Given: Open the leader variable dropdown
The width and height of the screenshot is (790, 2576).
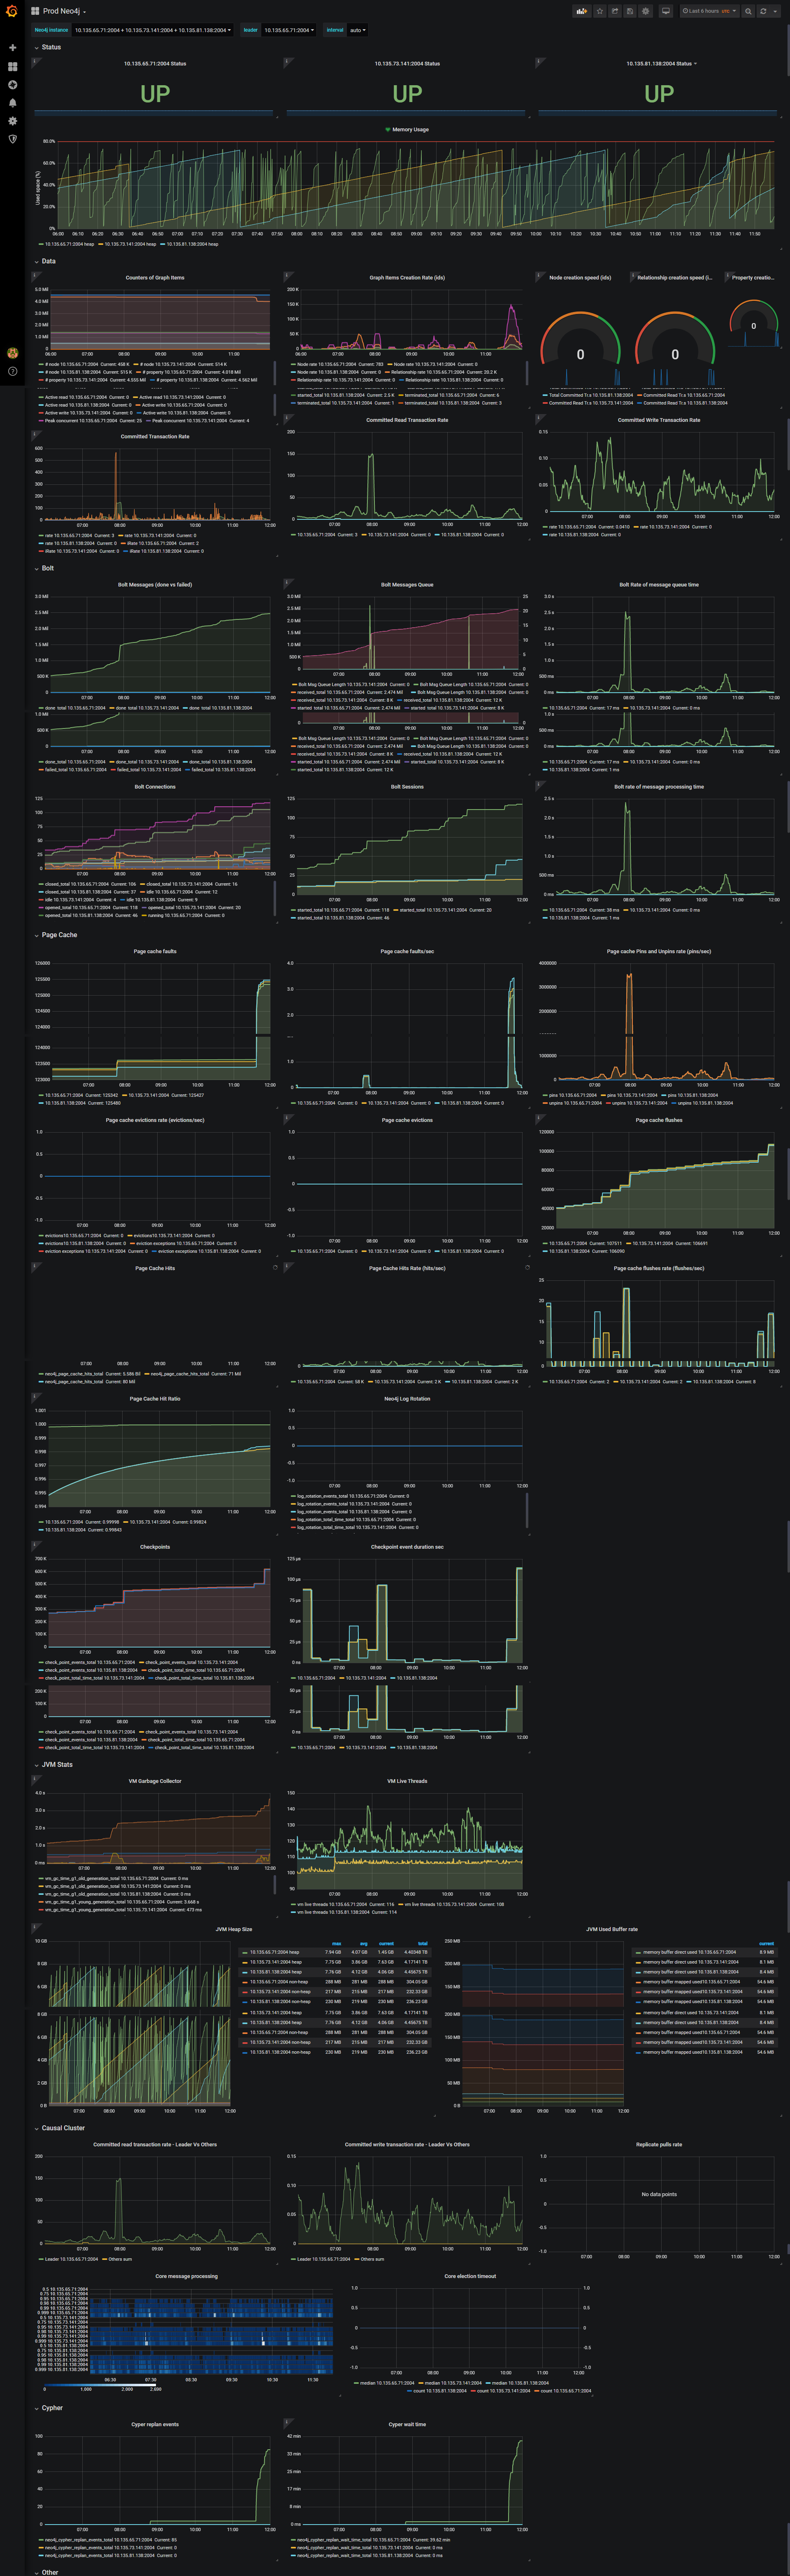Looking at the screenshot, I should tap(288, 30).
